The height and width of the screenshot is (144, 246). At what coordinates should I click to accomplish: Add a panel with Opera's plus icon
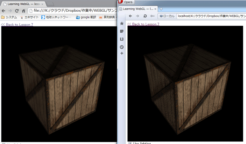pos(122,53)
